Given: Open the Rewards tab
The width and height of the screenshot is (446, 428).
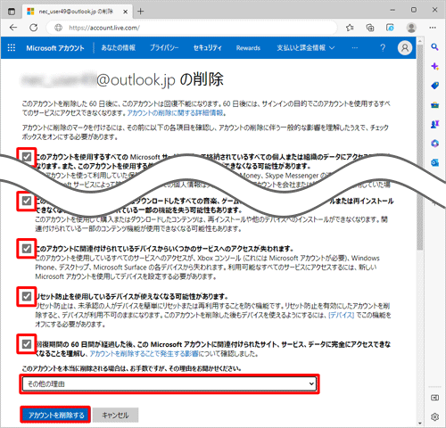Looking at the screenshot, I should pyautogui.click(x=248, y=48).
